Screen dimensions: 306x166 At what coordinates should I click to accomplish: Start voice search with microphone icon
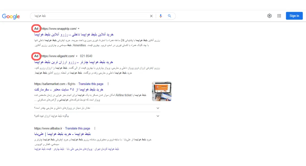coord(161,16)
